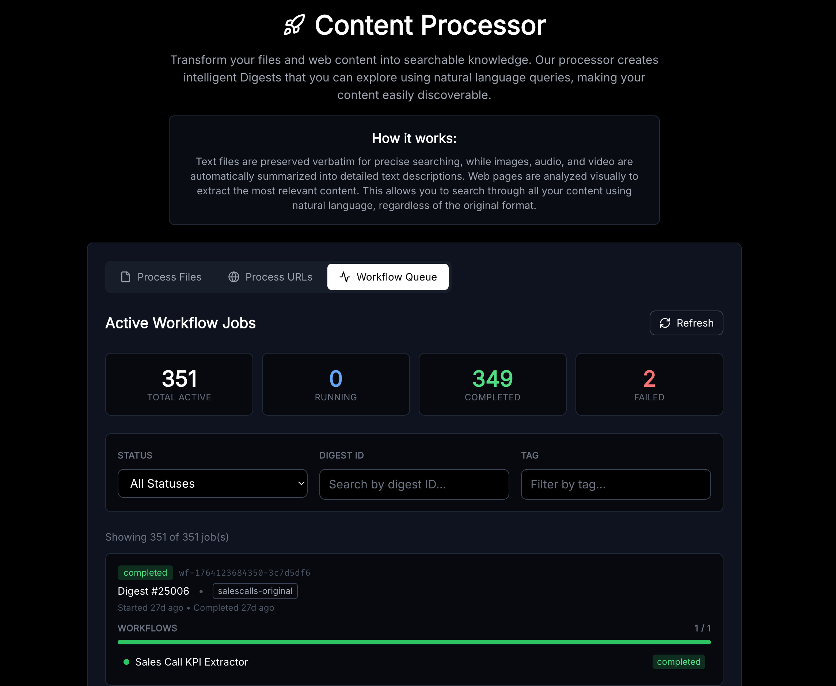Click the circular arrows refresh icon

pyautogui.click(x=665, y=323)
